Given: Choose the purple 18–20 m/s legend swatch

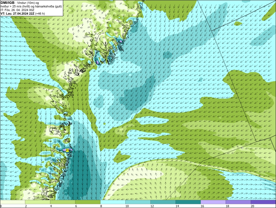Looking at the screenshot, I should click(238, 202).
